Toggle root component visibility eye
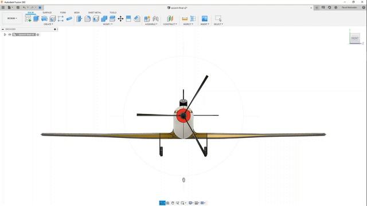Image resolution: width=367 pixels, height=206 pixels. pos(10,34)
